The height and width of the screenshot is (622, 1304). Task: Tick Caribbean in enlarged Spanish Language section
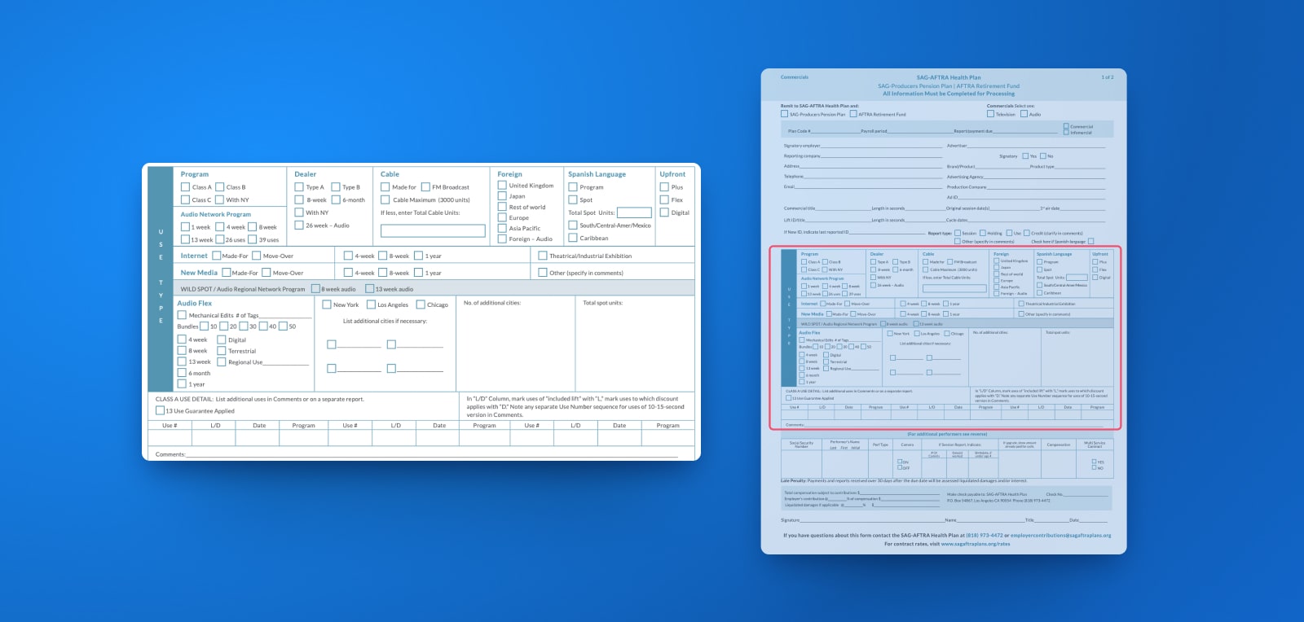572,238
